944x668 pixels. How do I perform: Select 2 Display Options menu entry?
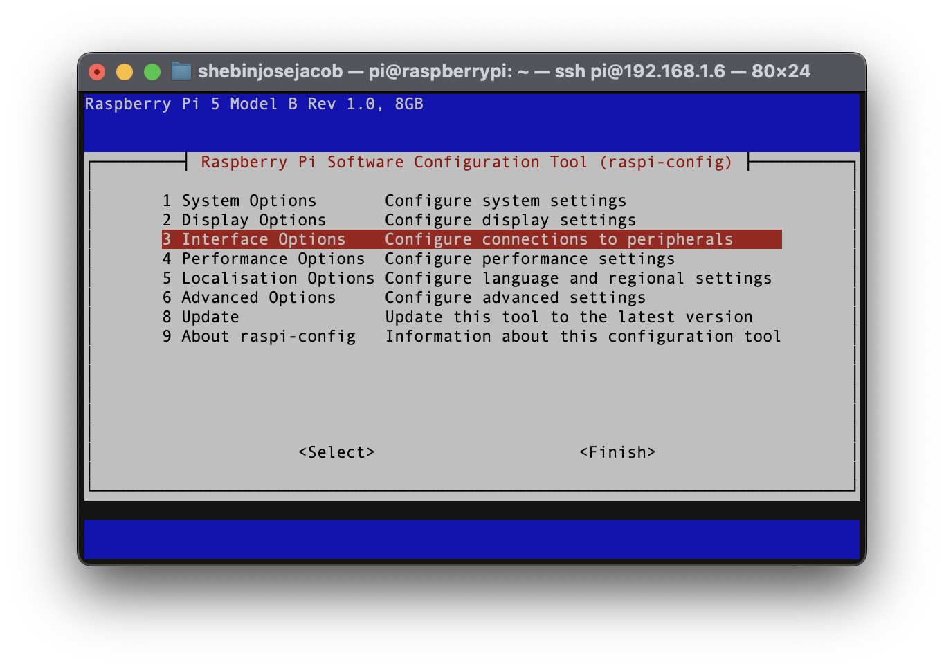pos(244,220)
